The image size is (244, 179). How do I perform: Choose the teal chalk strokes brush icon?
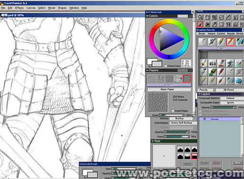click(x=239, y=42)
